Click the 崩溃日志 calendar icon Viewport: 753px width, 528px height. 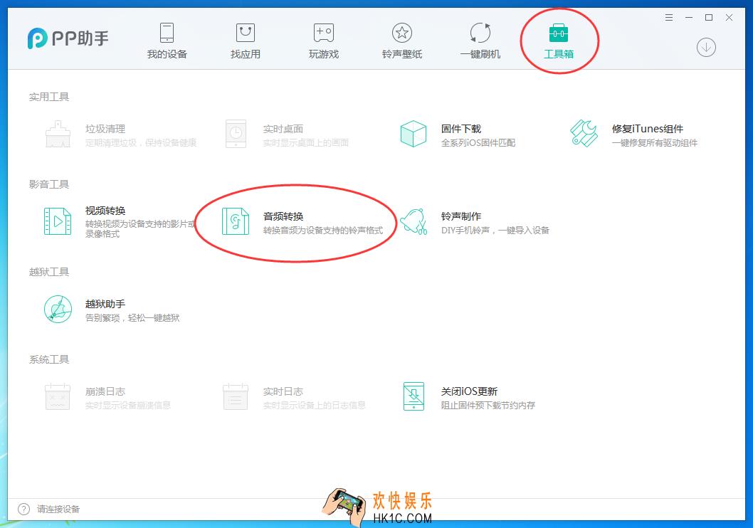[x=58, y=396]
